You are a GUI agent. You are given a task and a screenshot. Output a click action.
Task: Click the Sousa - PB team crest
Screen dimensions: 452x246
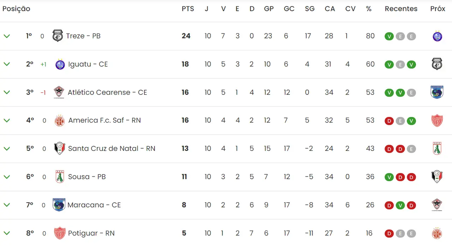(60, 177)
